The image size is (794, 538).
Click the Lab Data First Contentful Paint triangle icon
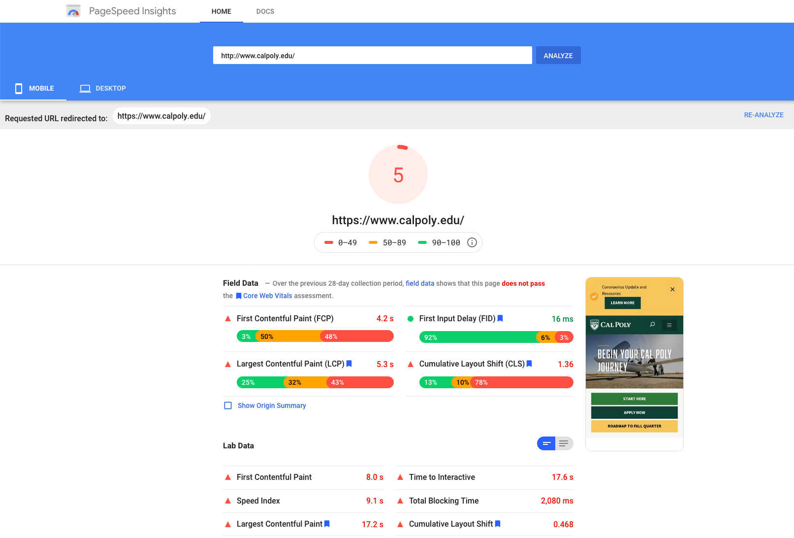[228, 477]
